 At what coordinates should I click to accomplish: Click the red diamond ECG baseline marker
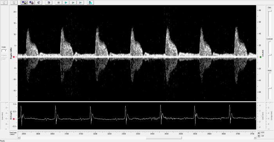click(14, 119)
